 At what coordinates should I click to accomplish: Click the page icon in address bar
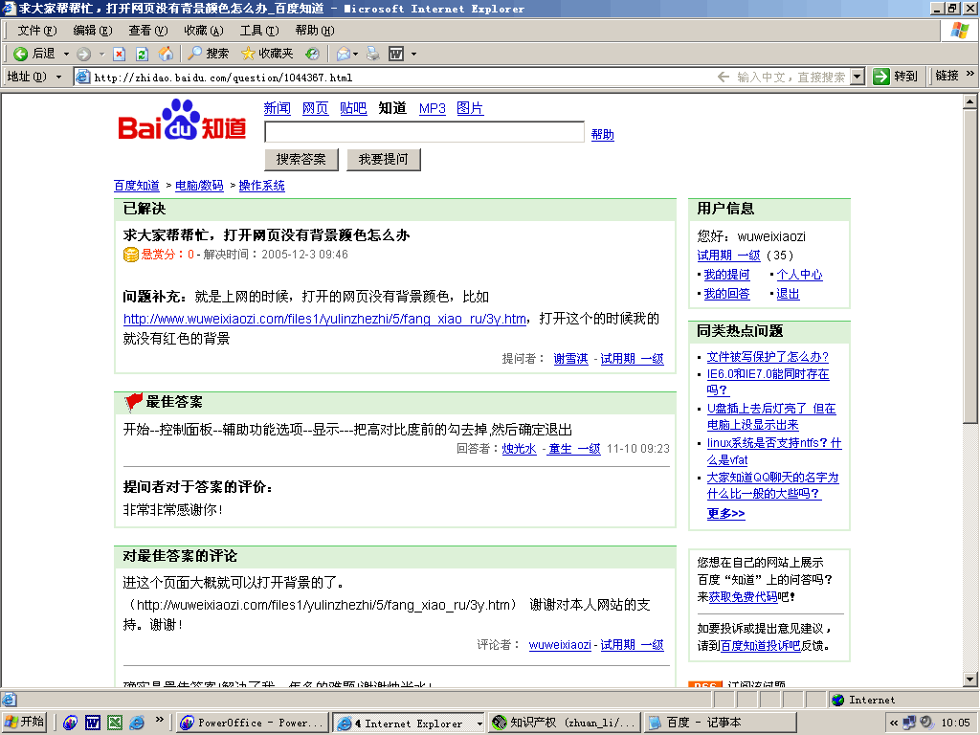coord(82,77)
